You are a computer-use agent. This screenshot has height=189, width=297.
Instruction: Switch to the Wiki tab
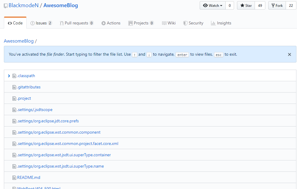click(169, 23)
